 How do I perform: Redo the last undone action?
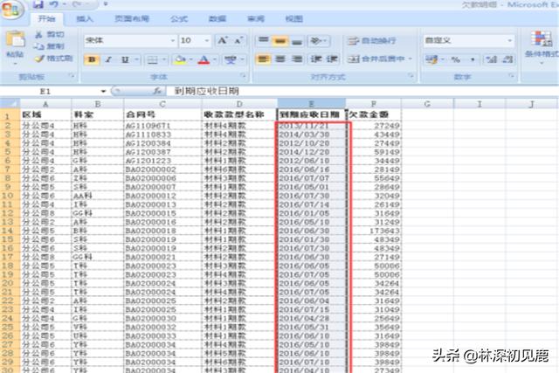coord(77,4)
